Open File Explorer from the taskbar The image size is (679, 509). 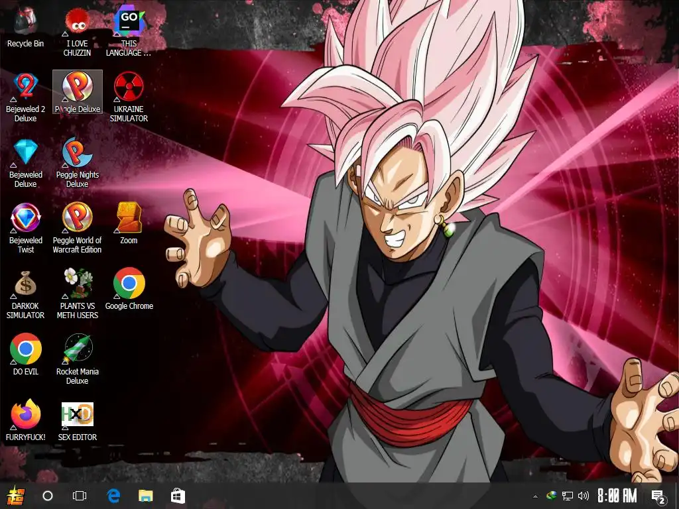point(145,496)
